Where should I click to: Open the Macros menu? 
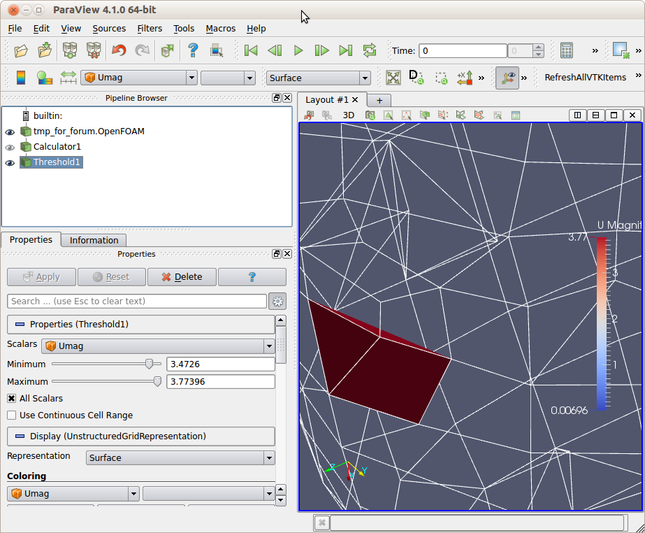click(x=221, y=29)
